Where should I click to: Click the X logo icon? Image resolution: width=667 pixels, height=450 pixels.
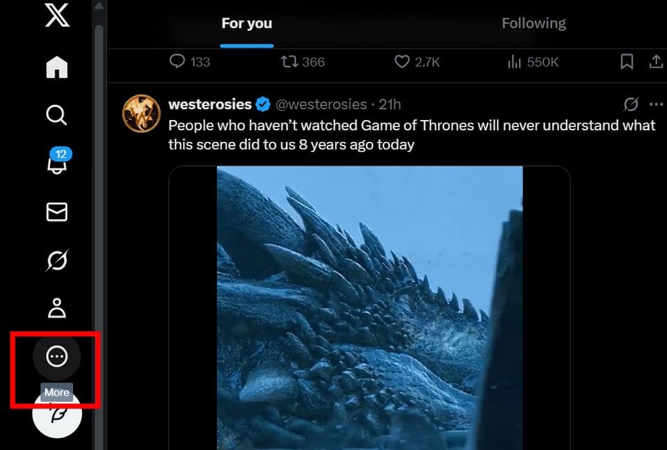point(57,15)
